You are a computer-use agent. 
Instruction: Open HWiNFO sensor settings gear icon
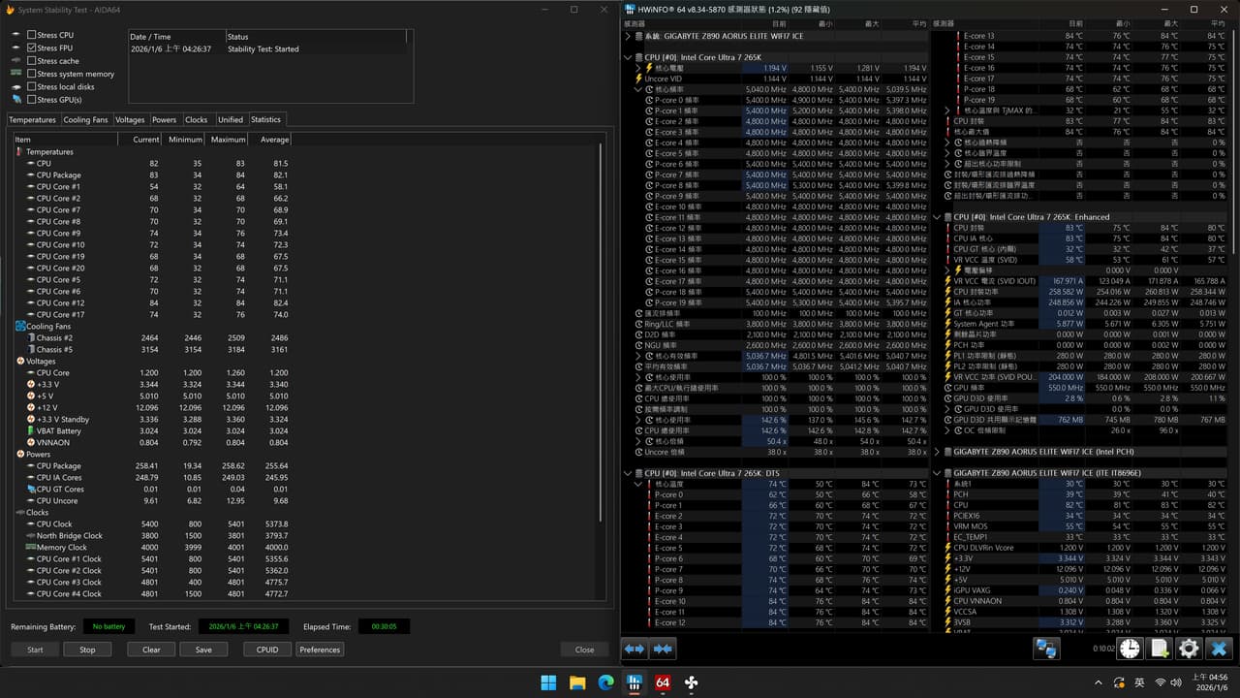[x=1189, y=649]
